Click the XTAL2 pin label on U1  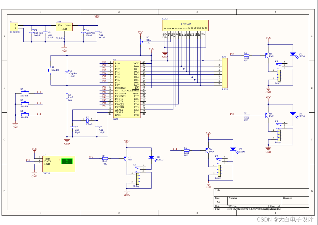119,110
